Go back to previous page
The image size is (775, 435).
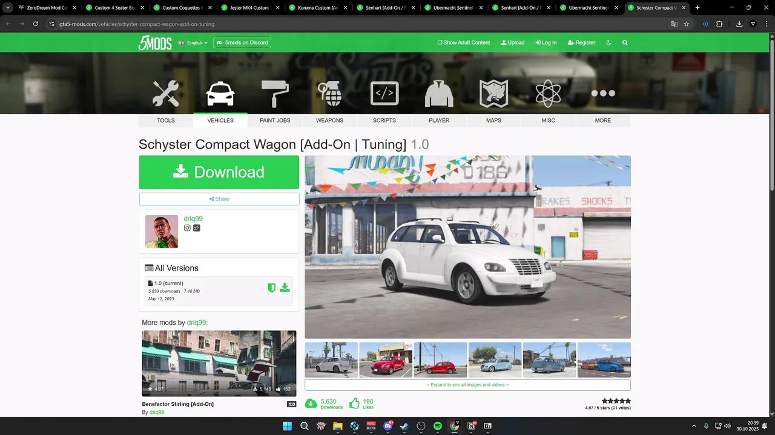pyautogui.click(x=8, y=24)
